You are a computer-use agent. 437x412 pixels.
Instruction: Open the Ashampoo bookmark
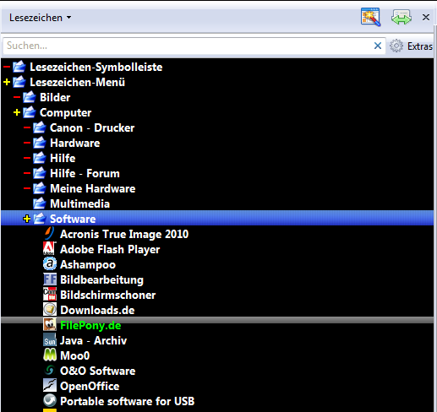(88, 264)
